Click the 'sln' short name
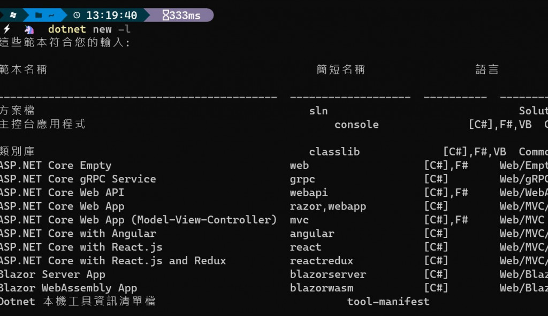 [318, 111]
